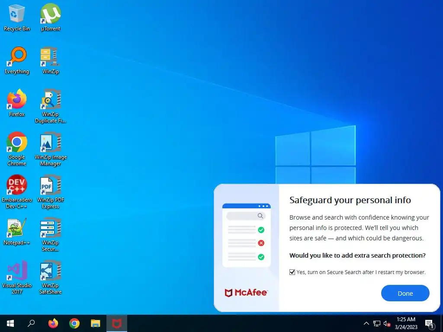Select the Notepad++ desktop shortcut
The width and height of the screenshot is (443, 332).
pos(17,232)
